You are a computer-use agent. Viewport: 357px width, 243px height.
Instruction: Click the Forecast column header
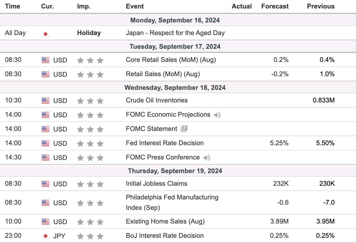click(275, 6)
